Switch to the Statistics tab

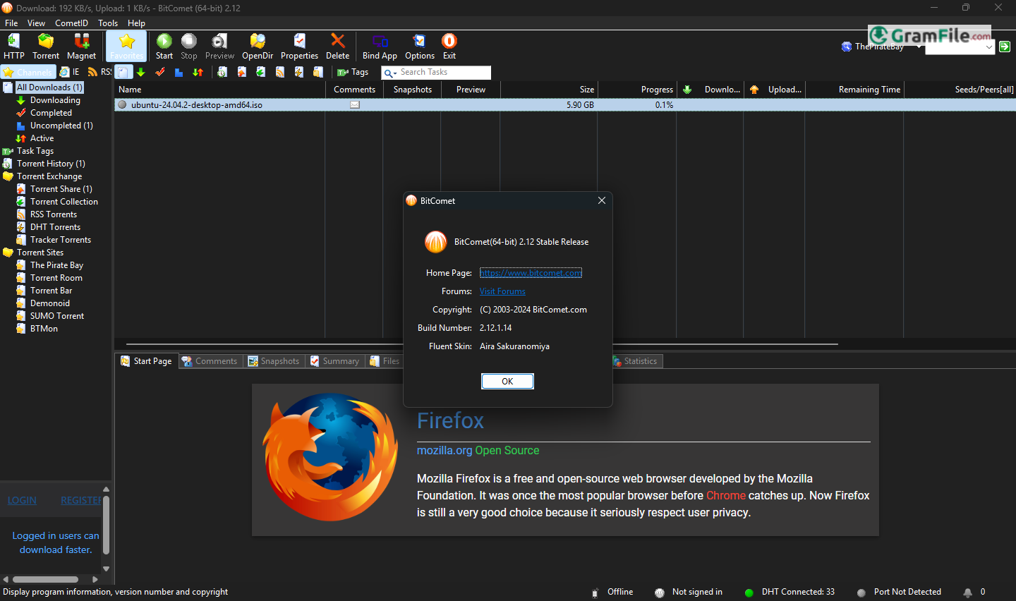coord(635,361)
